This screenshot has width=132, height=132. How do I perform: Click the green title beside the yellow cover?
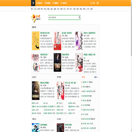[x=45, y=33]
